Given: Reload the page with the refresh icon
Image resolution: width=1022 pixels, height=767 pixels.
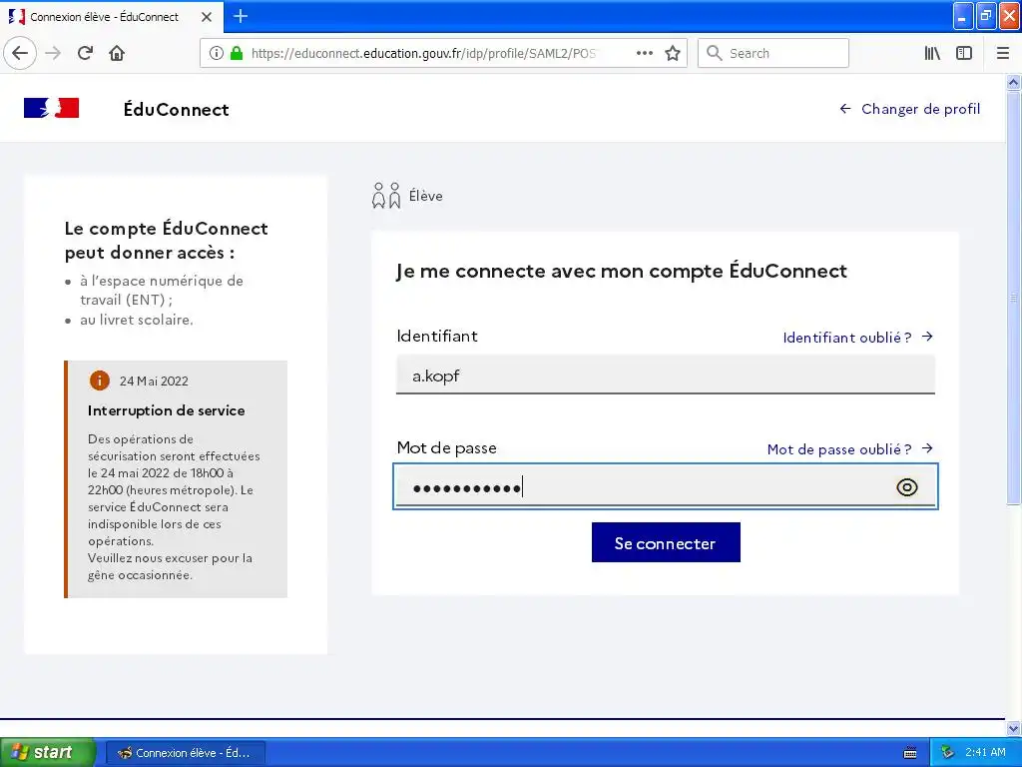Looking at the screenshot, I should click(x=85, y=53).
